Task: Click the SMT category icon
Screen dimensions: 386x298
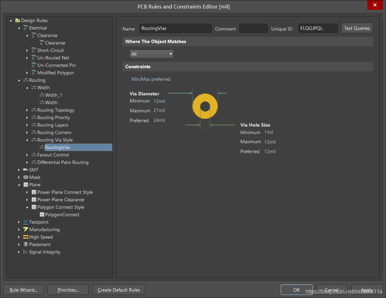Action: (x=26, y=170)
